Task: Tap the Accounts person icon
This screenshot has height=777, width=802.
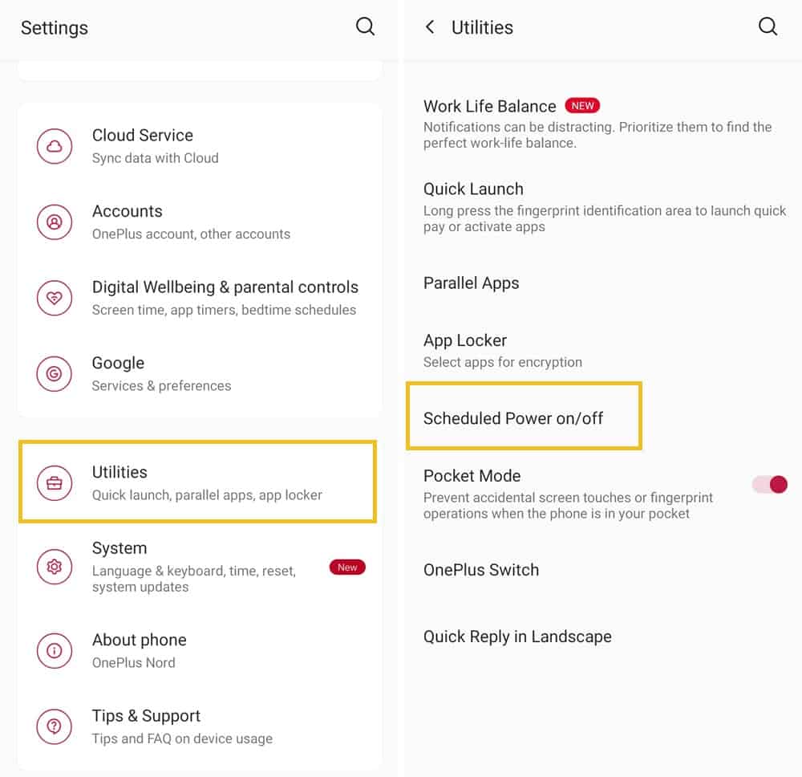Action: (x=55, y=222)
